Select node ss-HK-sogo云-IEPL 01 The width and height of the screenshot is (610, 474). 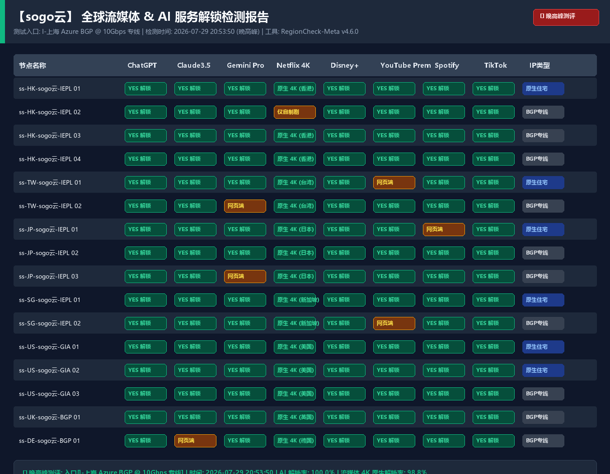click(x=50, y=88)
